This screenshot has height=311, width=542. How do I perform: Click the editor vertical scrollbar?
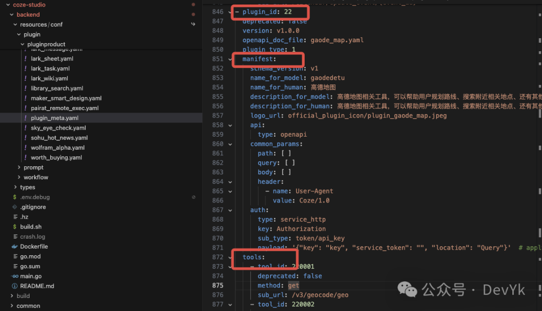[539, 156]
